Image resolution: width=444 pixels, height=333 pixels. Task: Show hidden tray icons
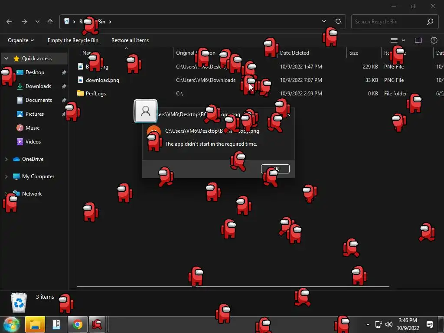368,324
